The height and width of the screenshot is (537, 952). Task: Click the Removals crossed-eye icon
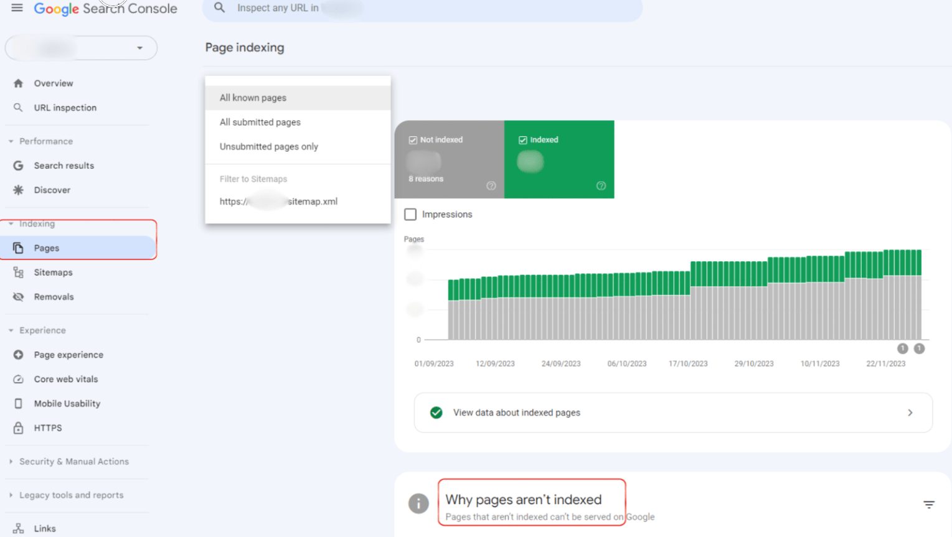tap(18, 297)
